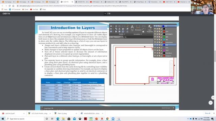Viewport: 216px width, 121px height.
Task: Reload the current page
Action: [10, 6]
